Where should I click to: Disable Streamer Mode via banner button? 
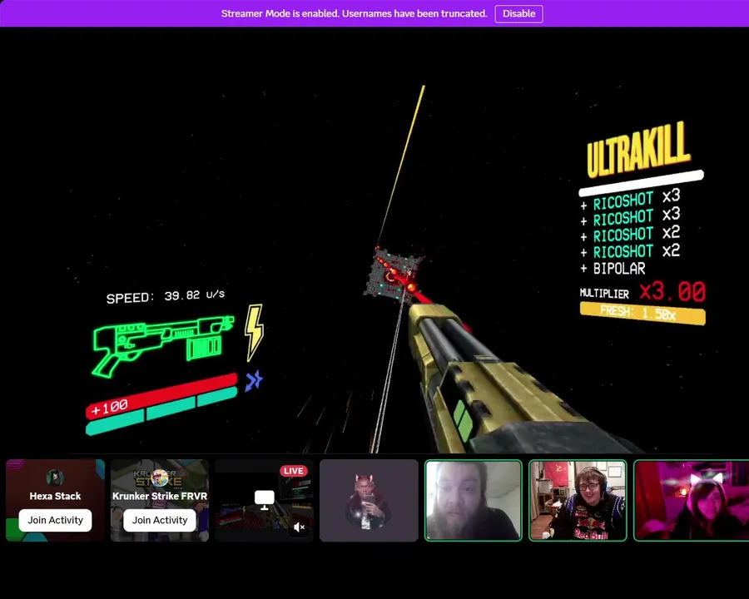point(518,14)
